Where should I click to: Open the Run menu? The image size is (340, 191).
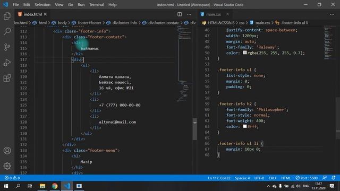tap(81, 5)
